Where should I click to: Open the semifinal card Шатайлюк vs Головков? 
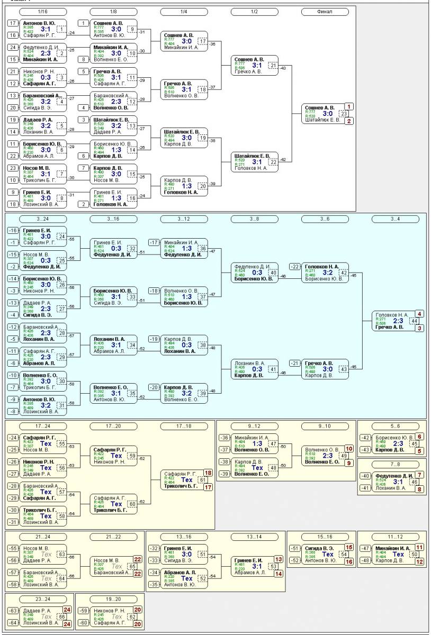[x=255, y=162]
